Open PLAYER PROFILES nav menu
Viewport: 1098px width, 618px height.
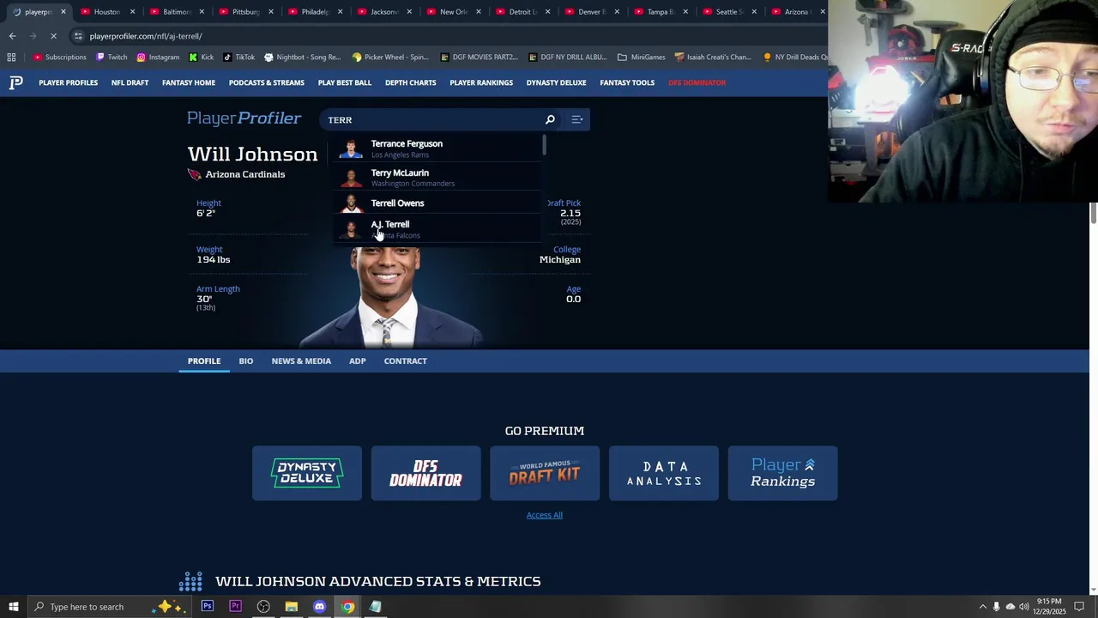click(68, 82)
